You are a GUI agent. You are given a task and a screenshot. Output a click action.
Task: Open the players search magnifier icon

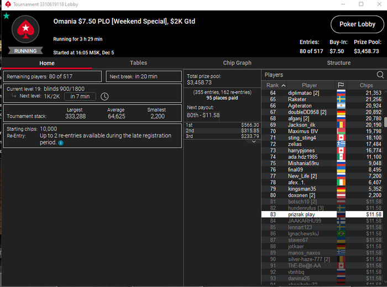click(380, 74)
